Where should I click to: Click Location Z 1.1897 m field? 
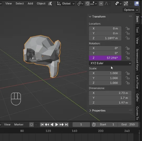click(105, 38)
